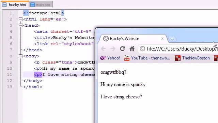The image size is (218, 123).
Task: Click the closing </html> tag
Action: (x=33, y=87)
